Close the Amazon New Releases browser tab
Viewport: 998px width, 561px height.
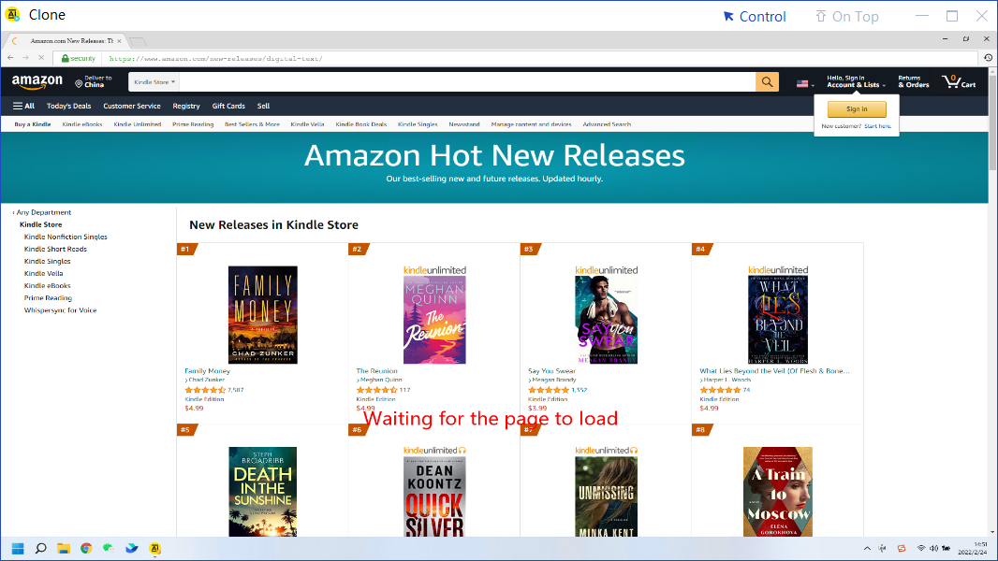tap(119, 40)
